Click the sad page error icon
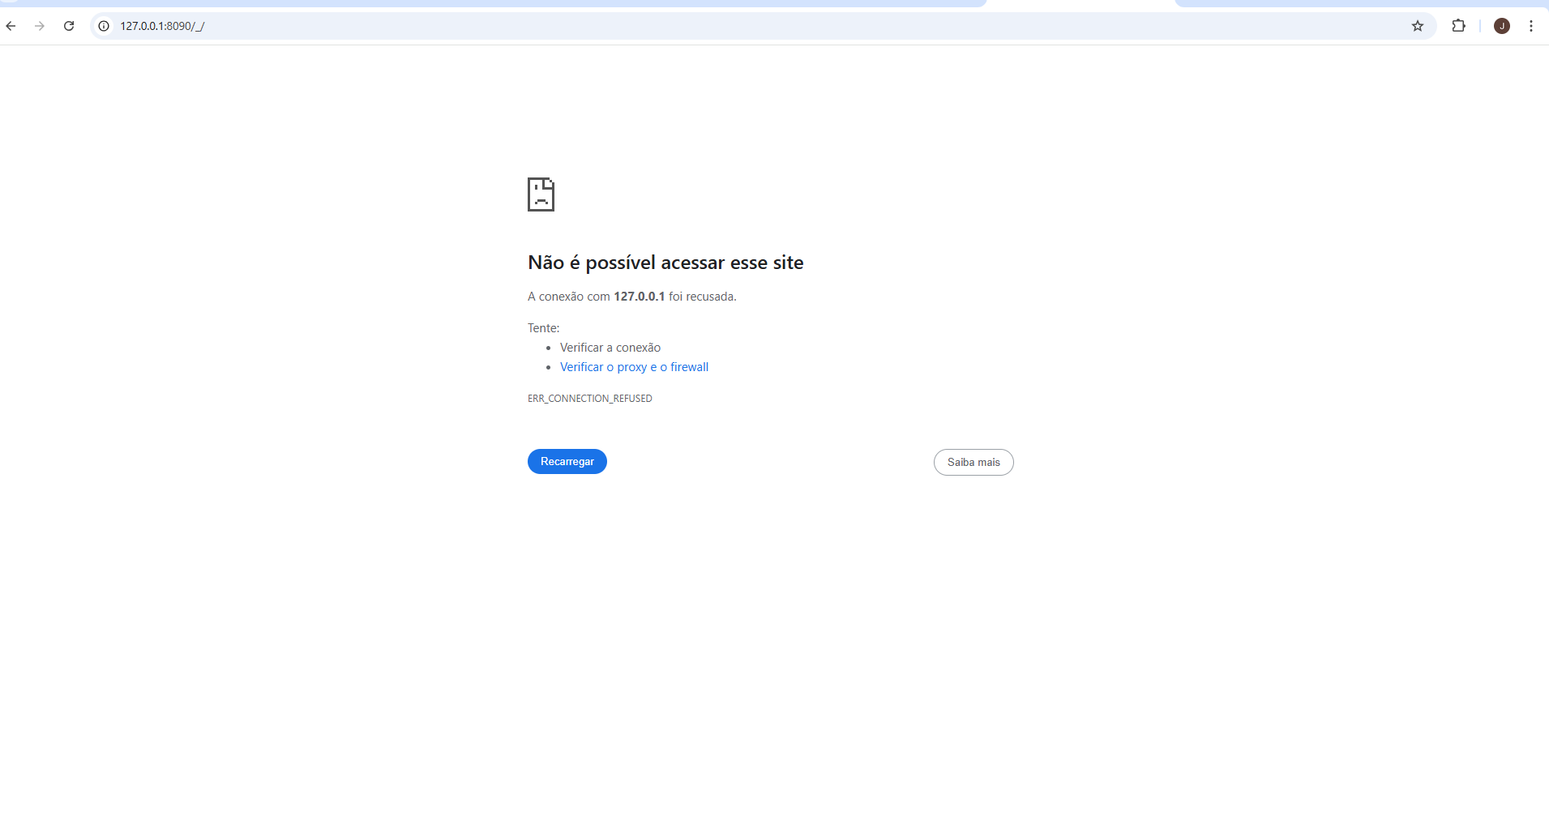 coord(541,194)
